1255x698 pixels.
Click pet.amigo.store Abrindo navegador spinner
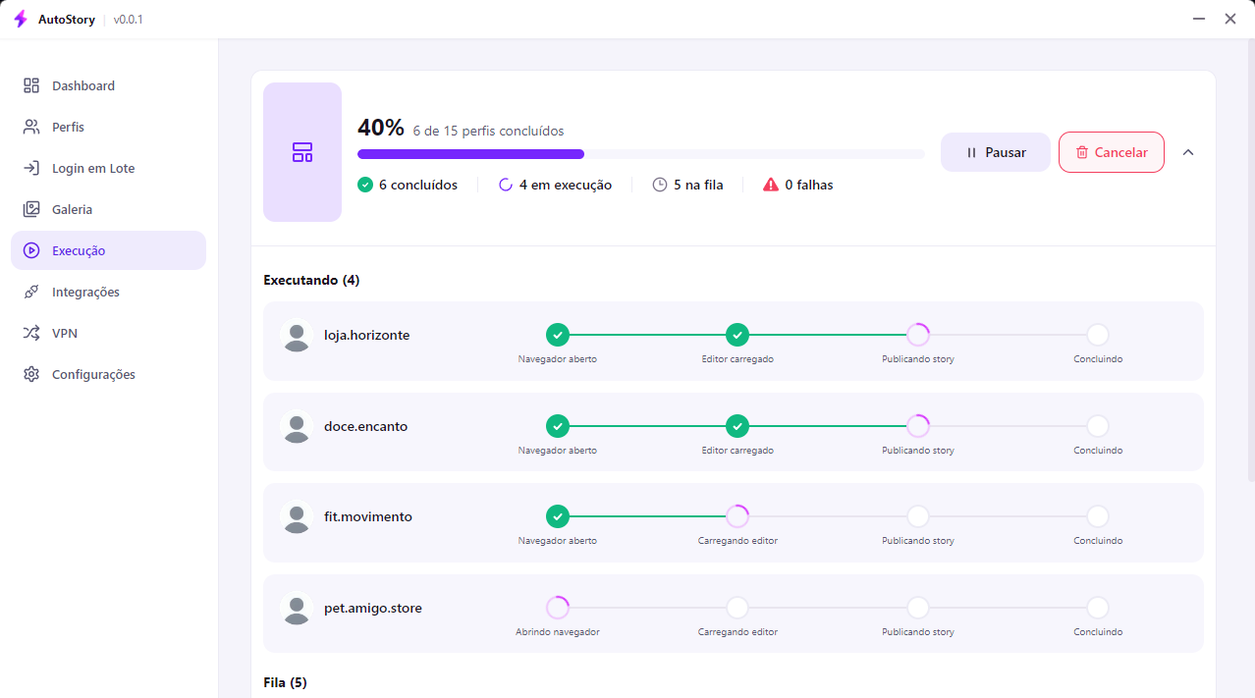(558, 608)
